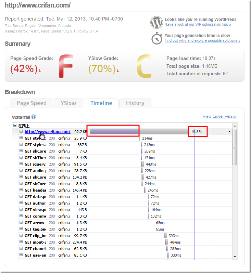Expand the GET styles. 887 B request row
The width and height of the screenshot is (251, 273).
coord(21,144)
